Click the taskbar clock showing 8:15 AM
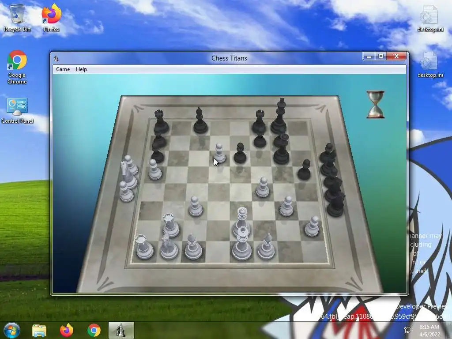The image size is (452, 339). point(429,330)
